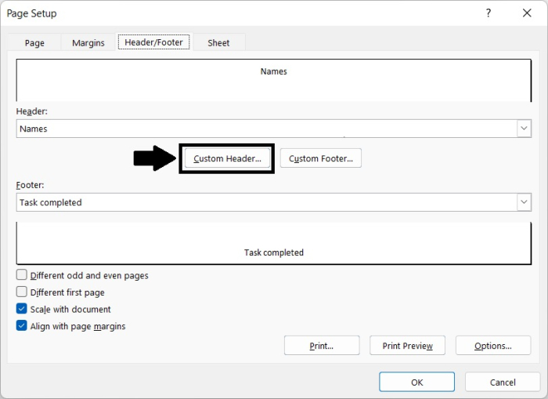Switch to the Page tab

34,43
